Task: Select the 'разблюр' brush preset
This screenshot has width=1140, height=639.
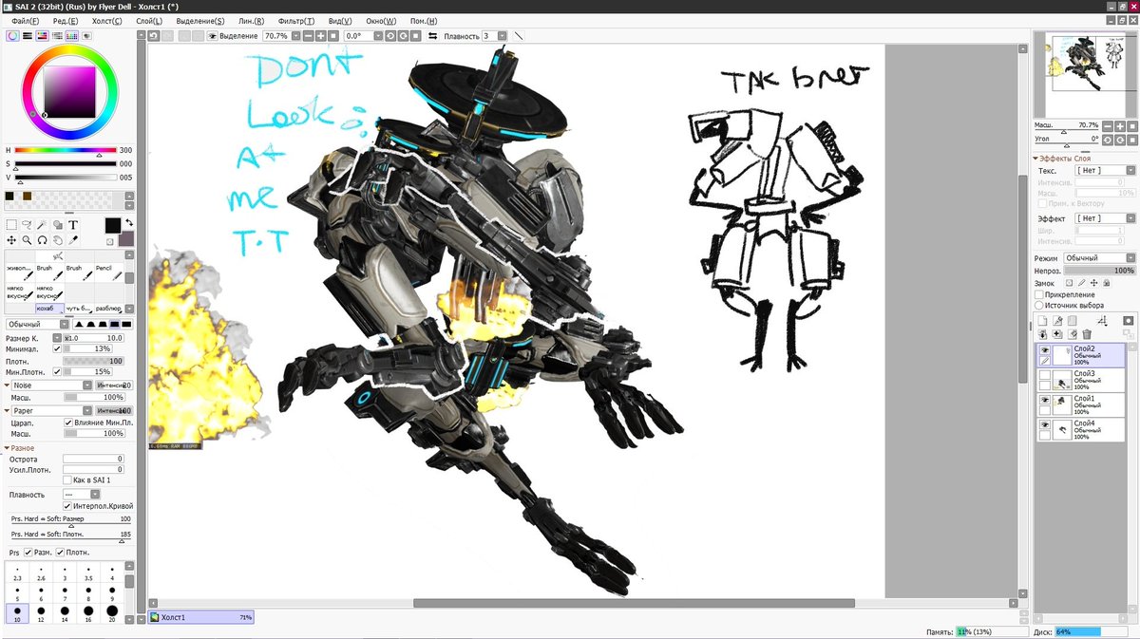Action: [x=107, y=309]
